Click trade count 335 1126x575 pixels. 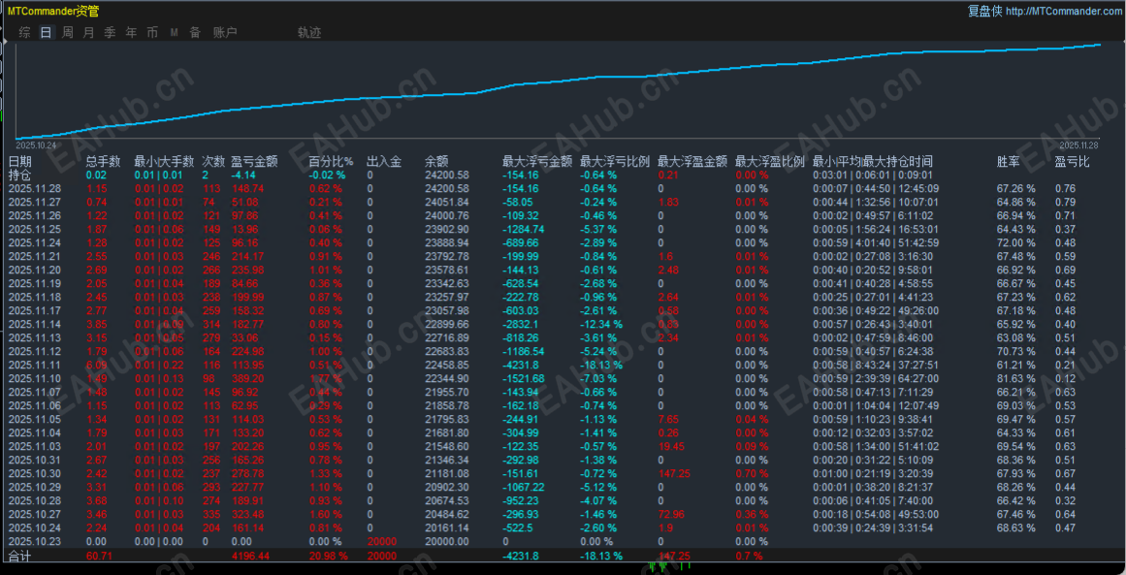211,514
